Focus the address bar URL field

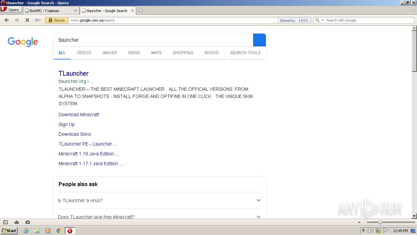coord(173,20)
